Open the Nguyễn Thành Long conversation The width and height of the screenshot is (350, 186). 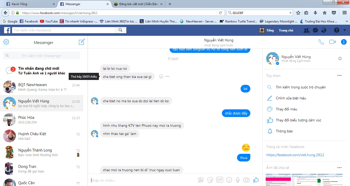point(42,152)
